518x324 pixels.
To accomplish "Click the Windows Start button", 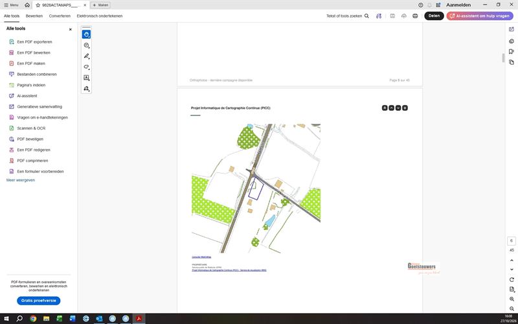I will click(x=6, y=319).
